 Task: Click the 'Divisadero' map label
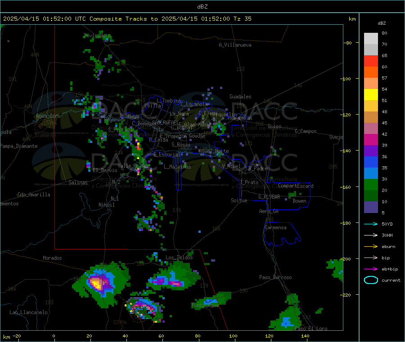[97, 36]
